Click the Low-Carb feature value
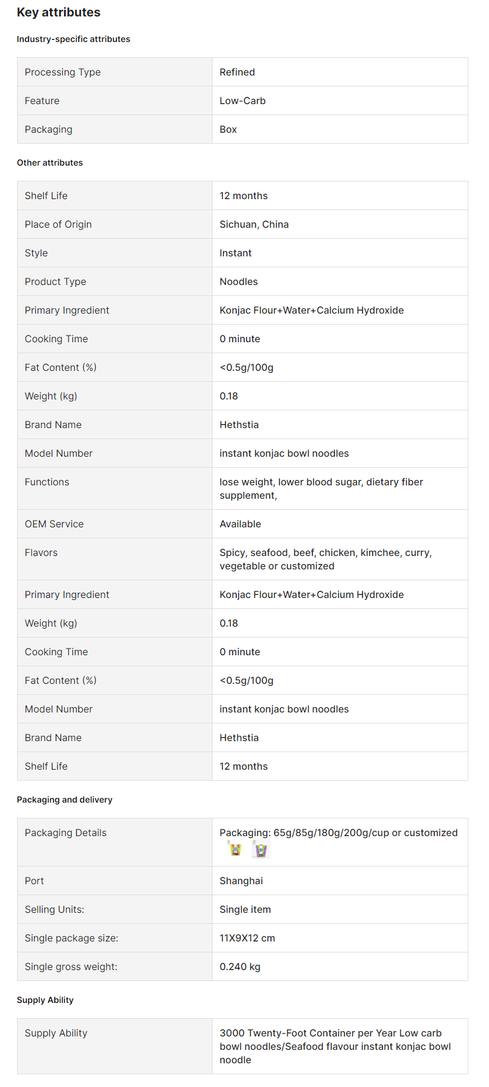This screenshot has height=1087, width=489. point(243,100)
